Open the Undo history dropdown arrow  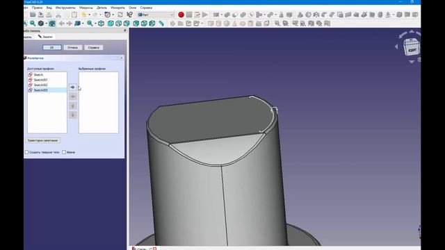click(89, 15)
